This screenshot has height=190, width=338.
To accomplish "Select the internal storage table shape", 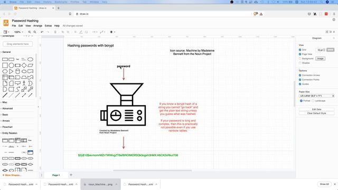I will pos(5,77).
